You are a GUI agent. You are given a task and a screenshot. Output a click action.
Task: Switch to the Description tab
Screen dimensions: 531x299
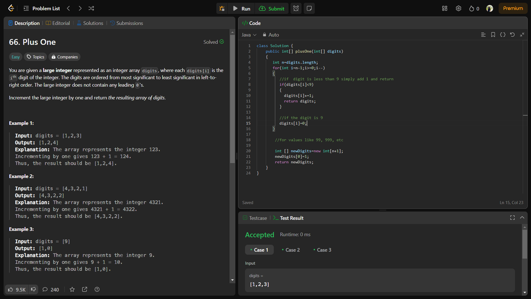[24, 23]
